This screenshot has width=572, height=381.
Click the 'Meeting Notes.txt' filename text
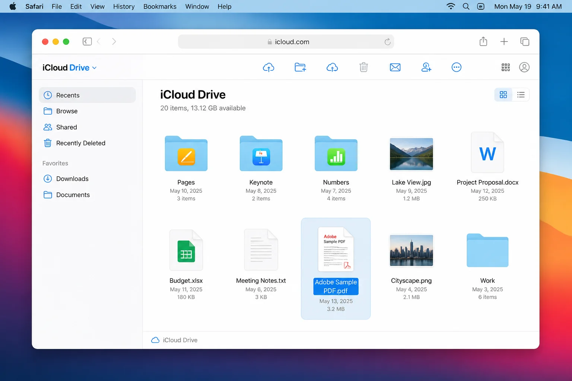[261, 281]
